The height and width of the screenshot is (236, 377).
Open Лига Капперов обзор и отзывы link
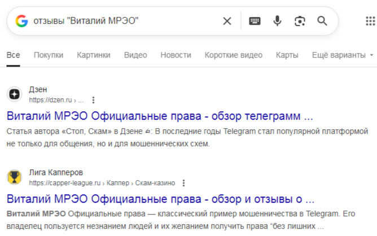coord(160,199)
